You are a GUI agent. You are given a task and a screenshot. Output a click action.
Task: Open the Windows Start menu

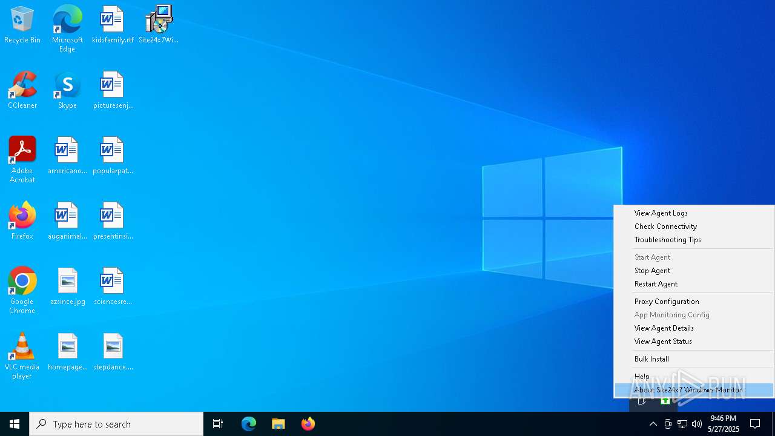point(15,424)
